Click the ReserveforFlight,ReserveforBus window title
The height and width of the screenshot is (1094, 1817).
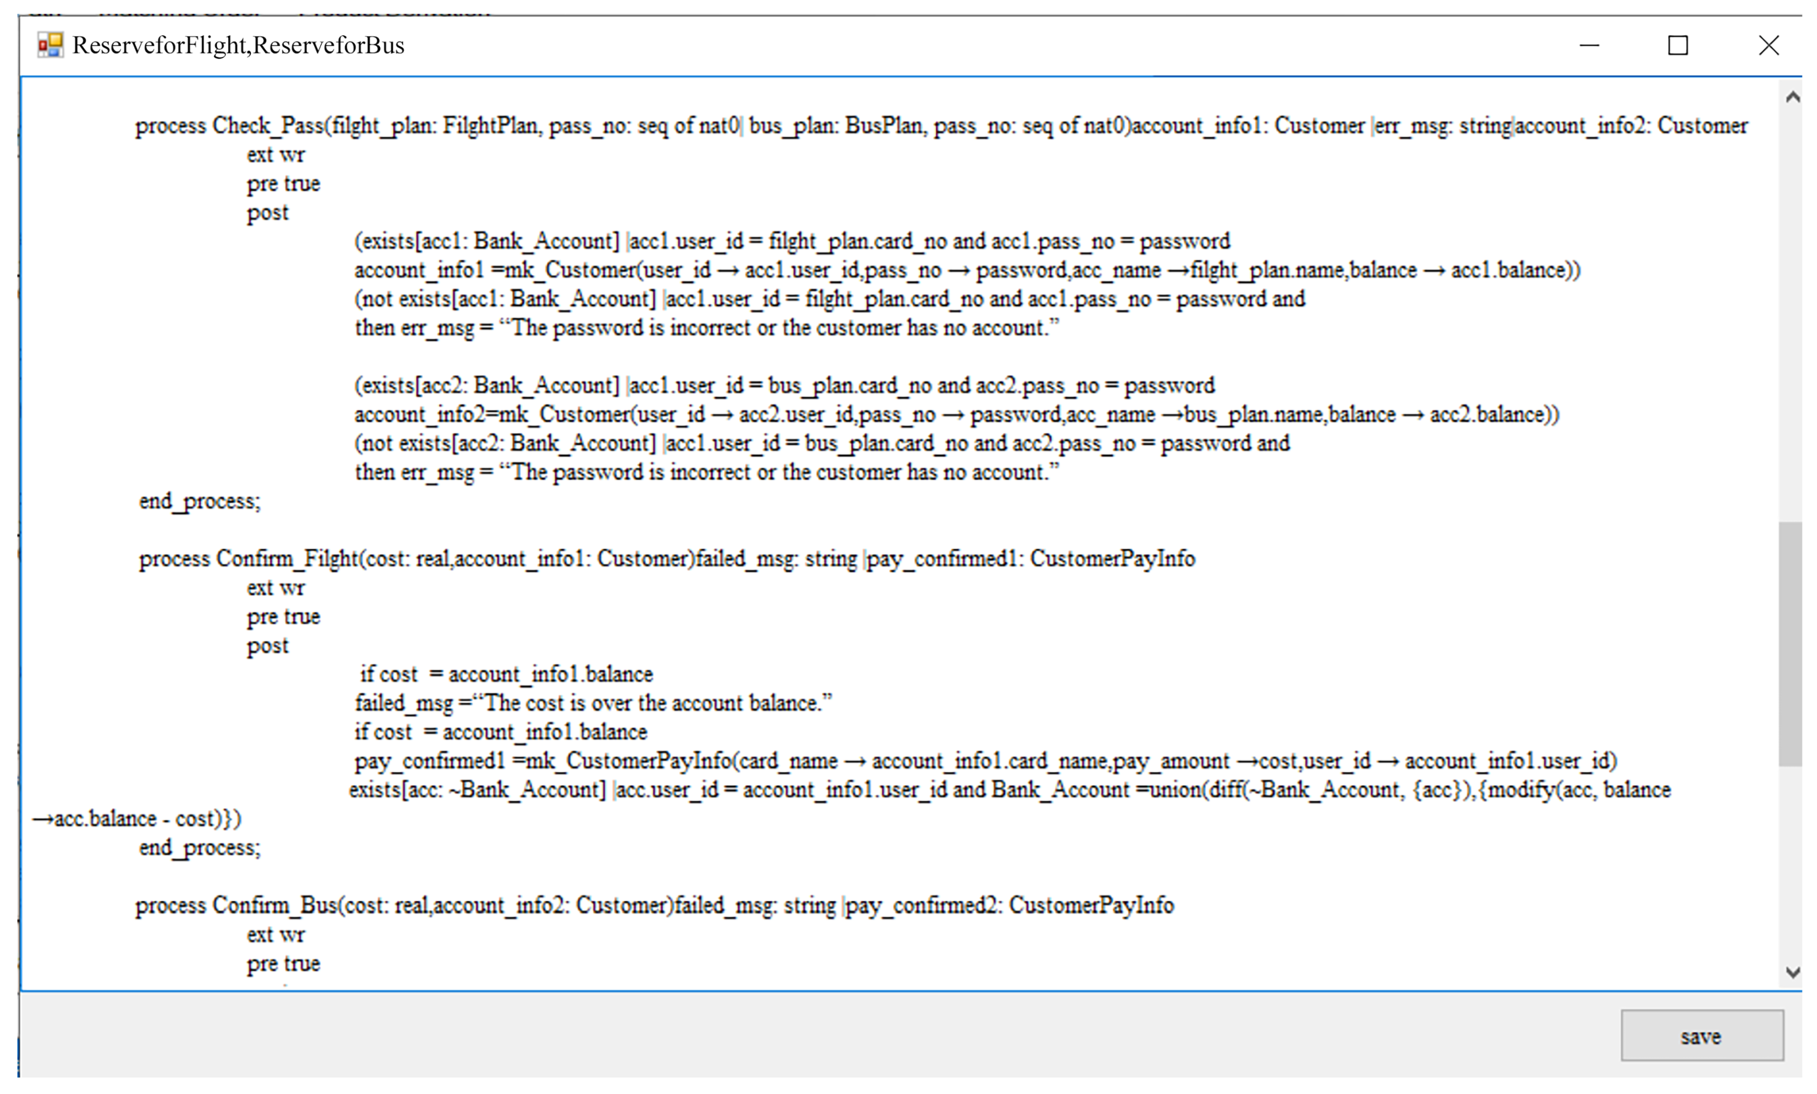(238, 46)
